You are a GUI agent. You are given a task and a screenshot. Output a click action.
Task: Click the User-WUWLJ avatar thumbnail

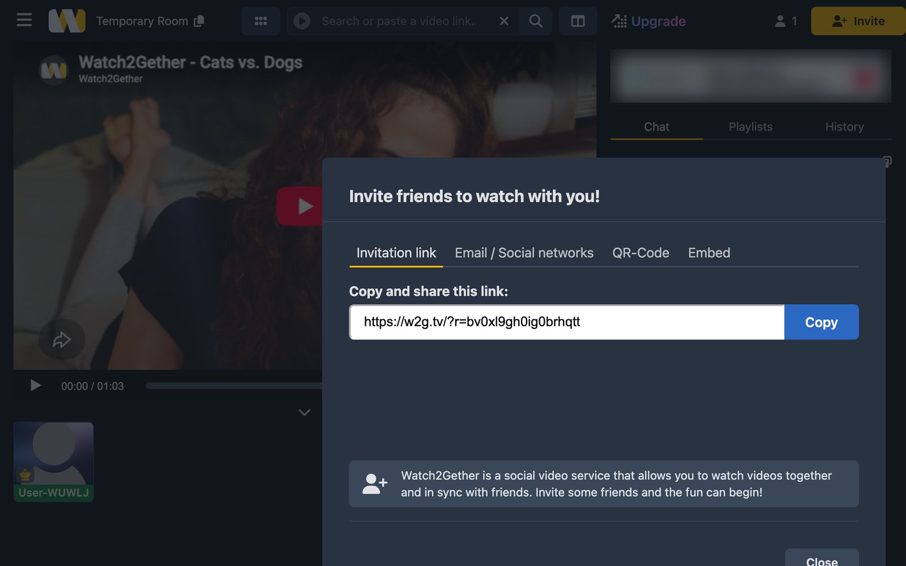coord(53,462)
